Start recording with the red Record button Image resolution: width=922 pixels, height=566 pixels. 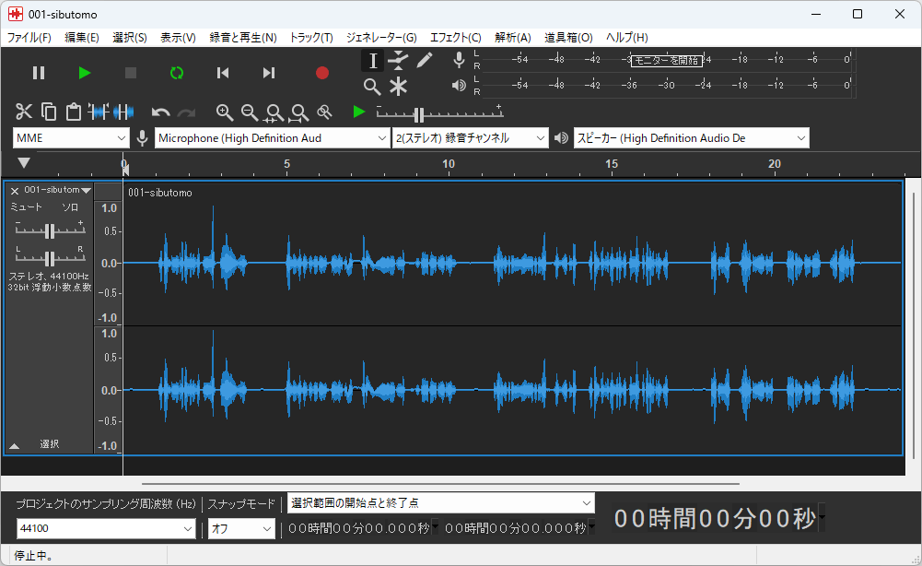click(322, 73)
